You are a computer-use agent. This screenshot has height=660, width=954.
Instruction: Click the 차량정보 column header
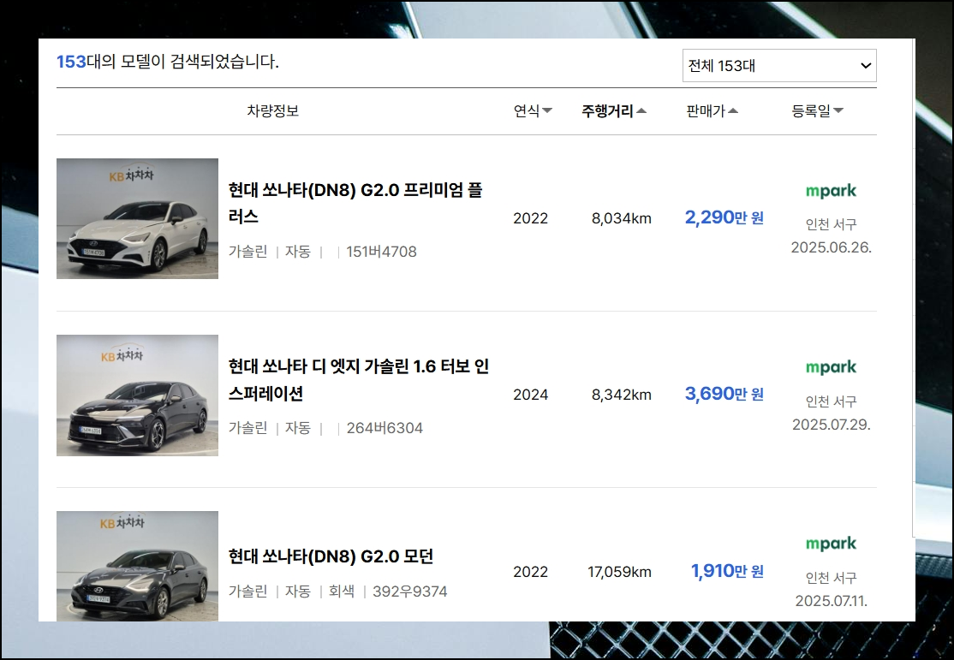(272, 110)
